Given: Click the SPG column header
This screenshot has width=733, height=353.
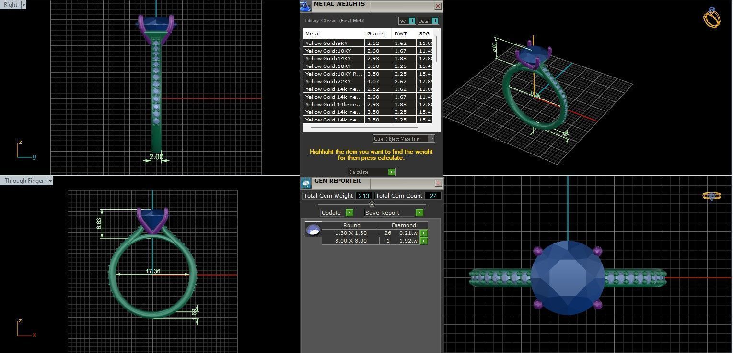Looking at the screenshot, I should pos(424,34).
